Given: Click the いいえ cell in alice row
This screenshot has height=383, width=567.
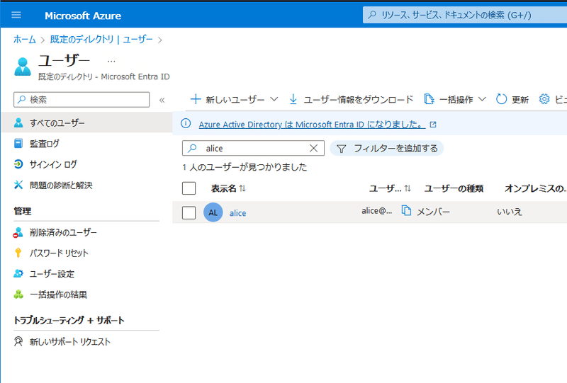Looking at the screenshot, I should tap(509, 212).
